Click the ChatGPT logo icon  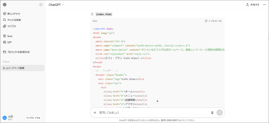(x=5, y=5)
